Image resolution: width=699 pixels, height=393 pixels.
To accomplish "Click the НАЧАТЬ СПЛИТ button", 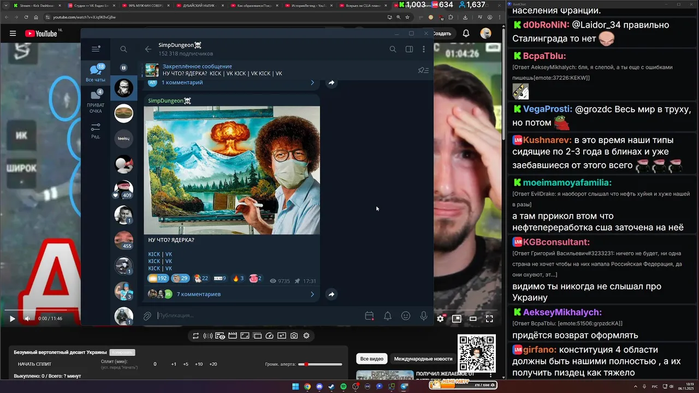I will [34, 364].
